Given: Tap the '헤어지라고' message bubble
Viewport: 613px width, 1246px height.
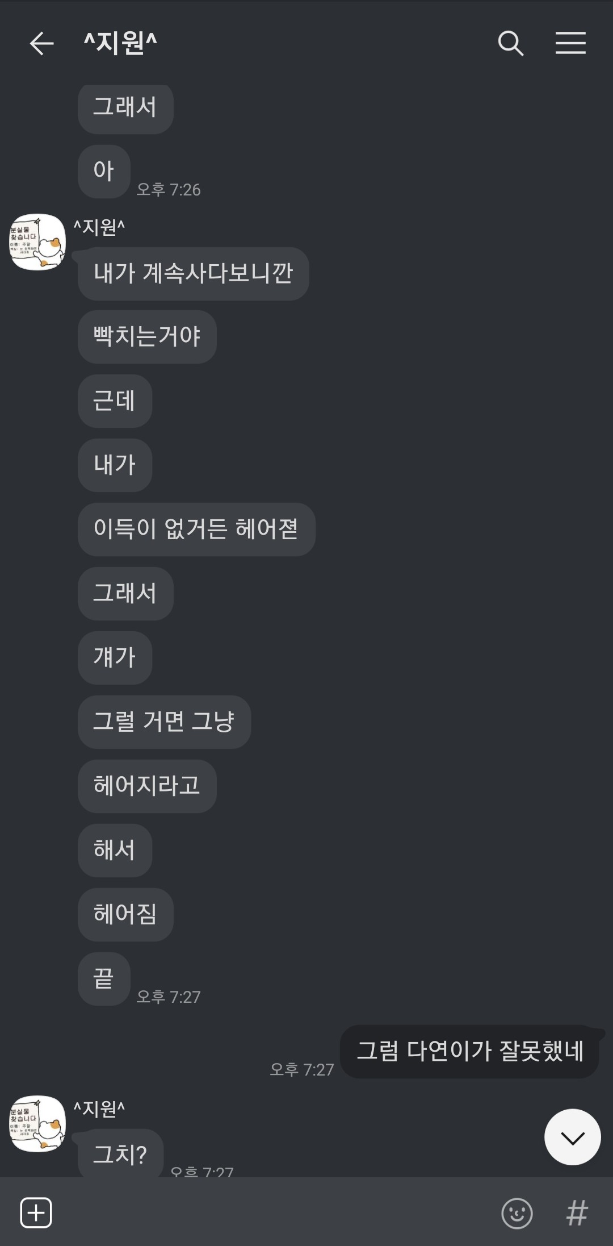Looking at the screenshot, I should [147, 786].
